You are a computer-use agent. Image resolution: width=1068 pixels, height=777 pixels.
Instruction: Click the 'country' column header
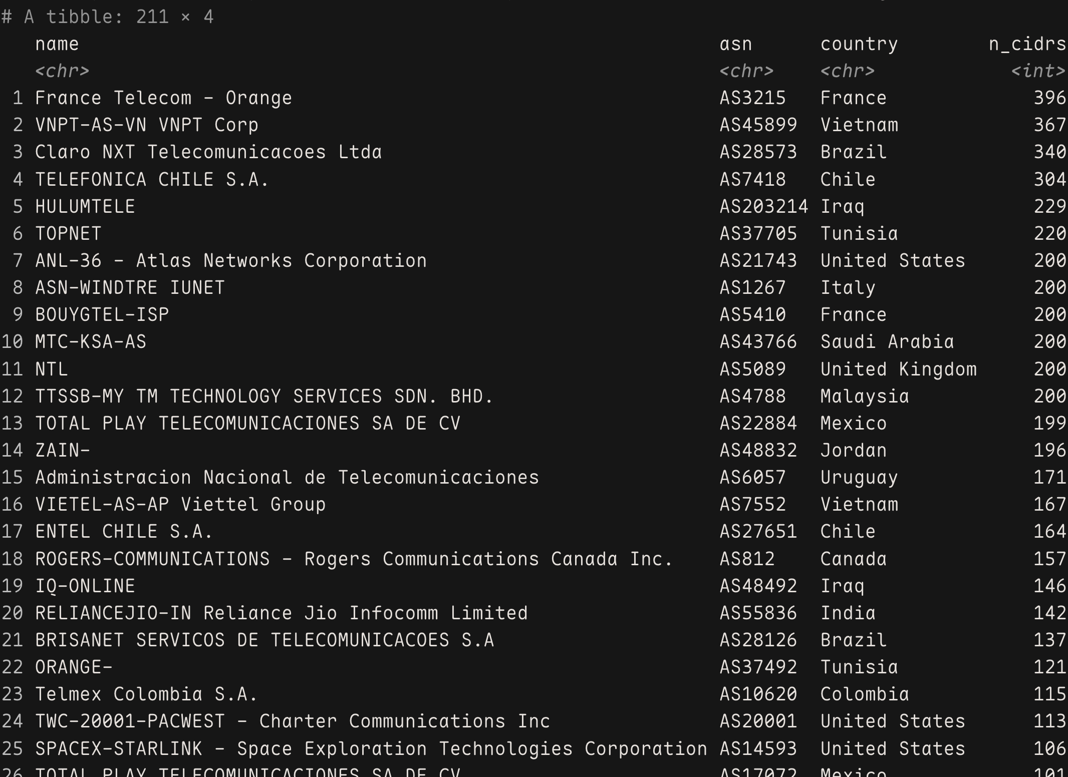point(859,45)
